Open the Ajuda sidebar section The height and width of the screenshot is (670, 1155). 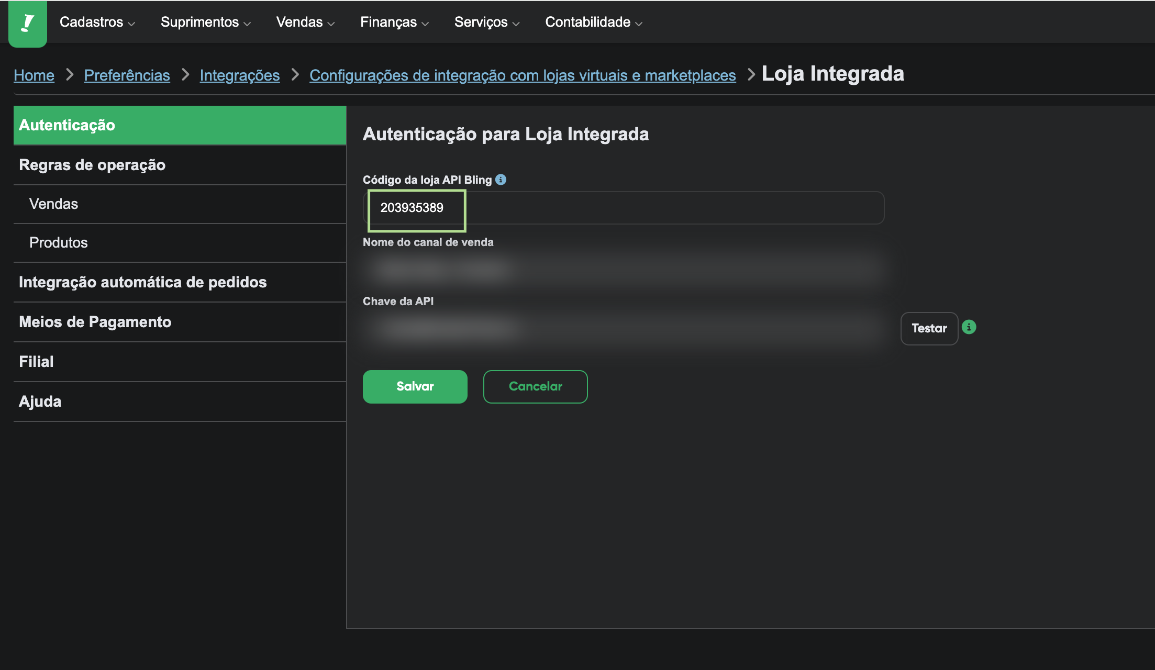(x=180, y=401)
